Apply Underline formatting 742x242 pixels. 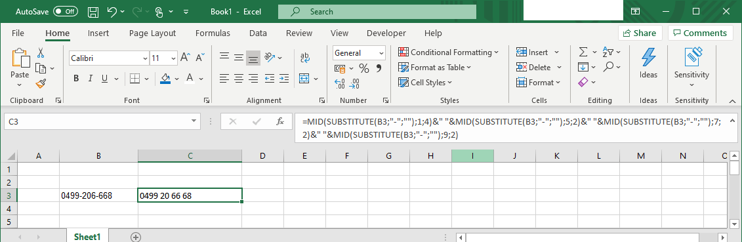[x=104, y=79]
